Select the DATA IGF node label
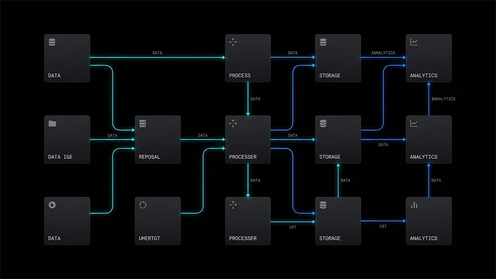The image size is (496, 279). click(x=60, y=157)
